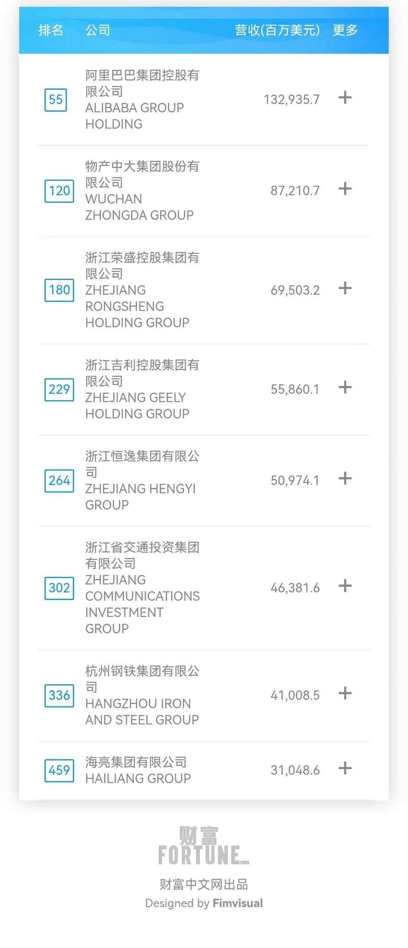Expand Wuchan Zhongda Group plus icon
408x948 pixels.
(345, 188)
